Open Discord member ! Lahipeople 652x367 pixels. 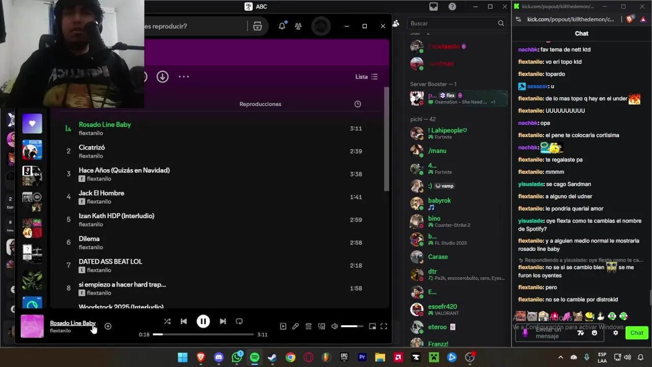tap(458, 134)
